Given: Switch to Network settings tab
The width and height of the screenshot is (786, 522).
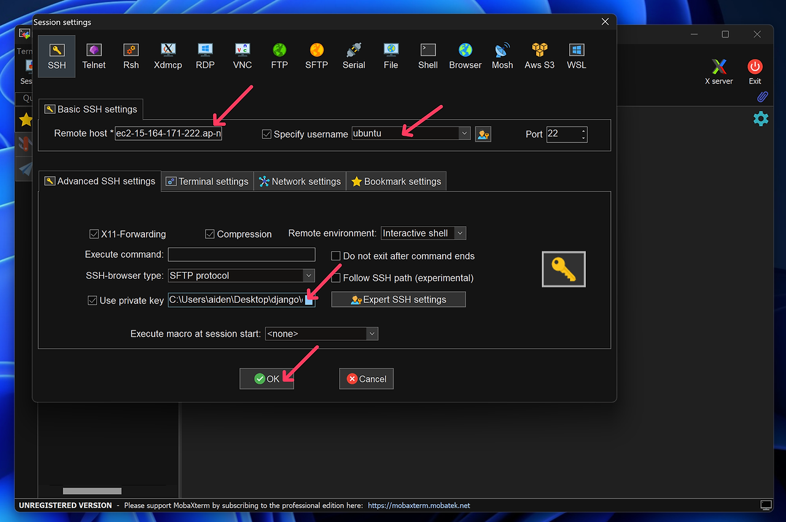Looking at the screenshot, I should pyautogui.click(x=300, y=182).
